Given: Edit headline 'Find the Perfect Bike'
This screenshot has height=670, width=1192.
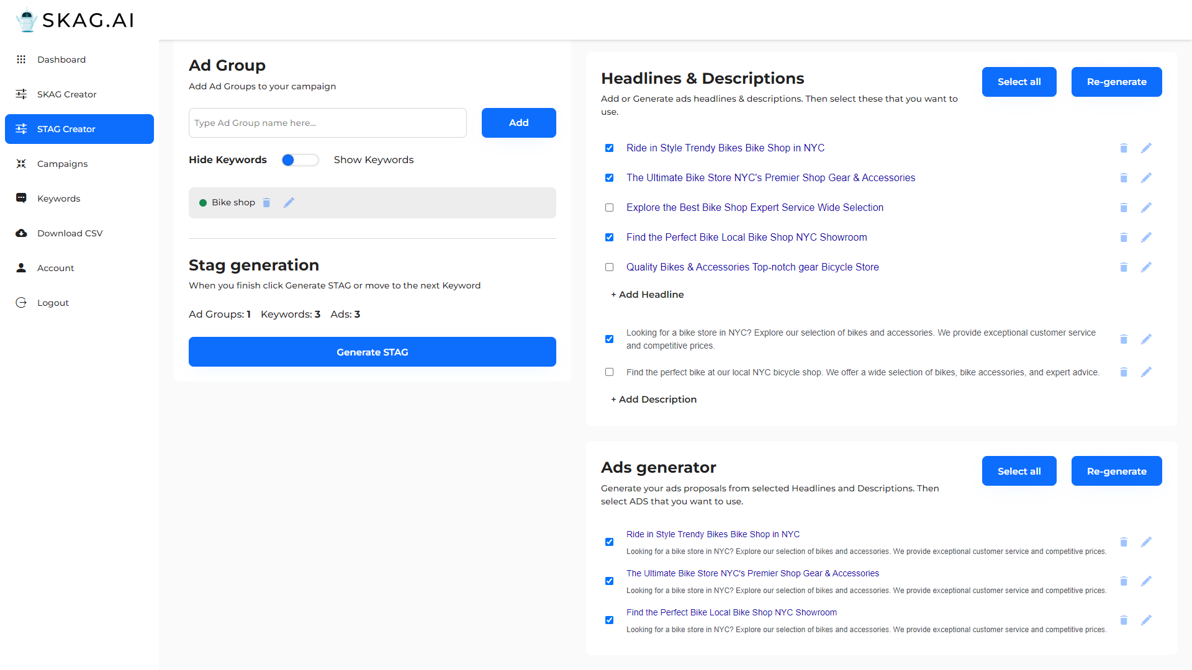Looking at the screenshot, I should (x=1146, y=238).
